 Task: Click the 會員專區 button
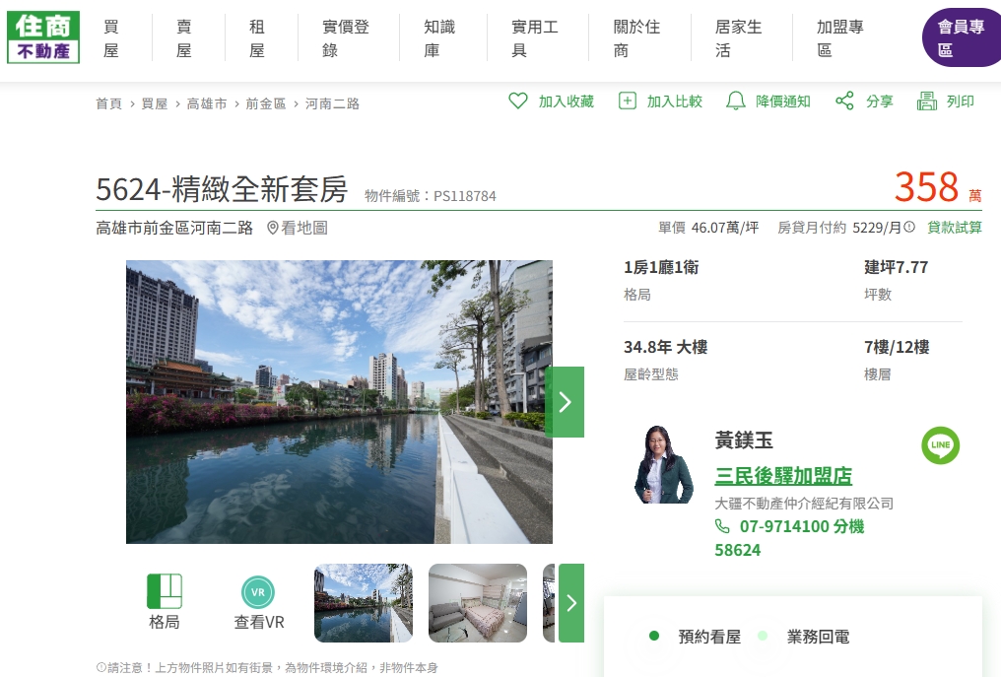coord(960,38)
